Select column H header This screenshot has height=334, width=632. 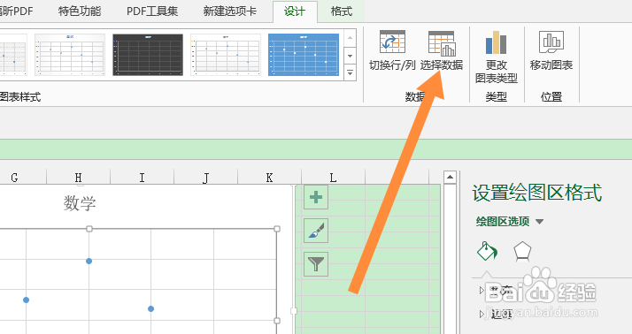pyautogui.click(x=78, y=178)
